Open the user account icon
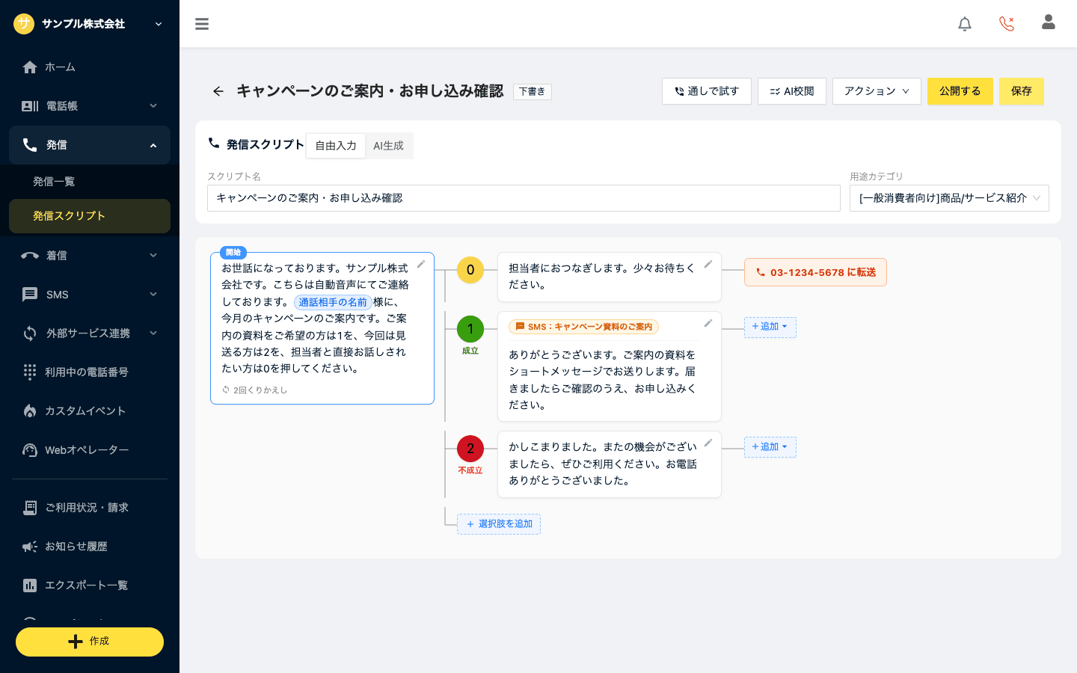This screenshot has height=673, width=1077. click(x=1049, y=22)
